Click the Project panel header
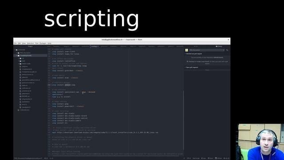 [31, 46]
